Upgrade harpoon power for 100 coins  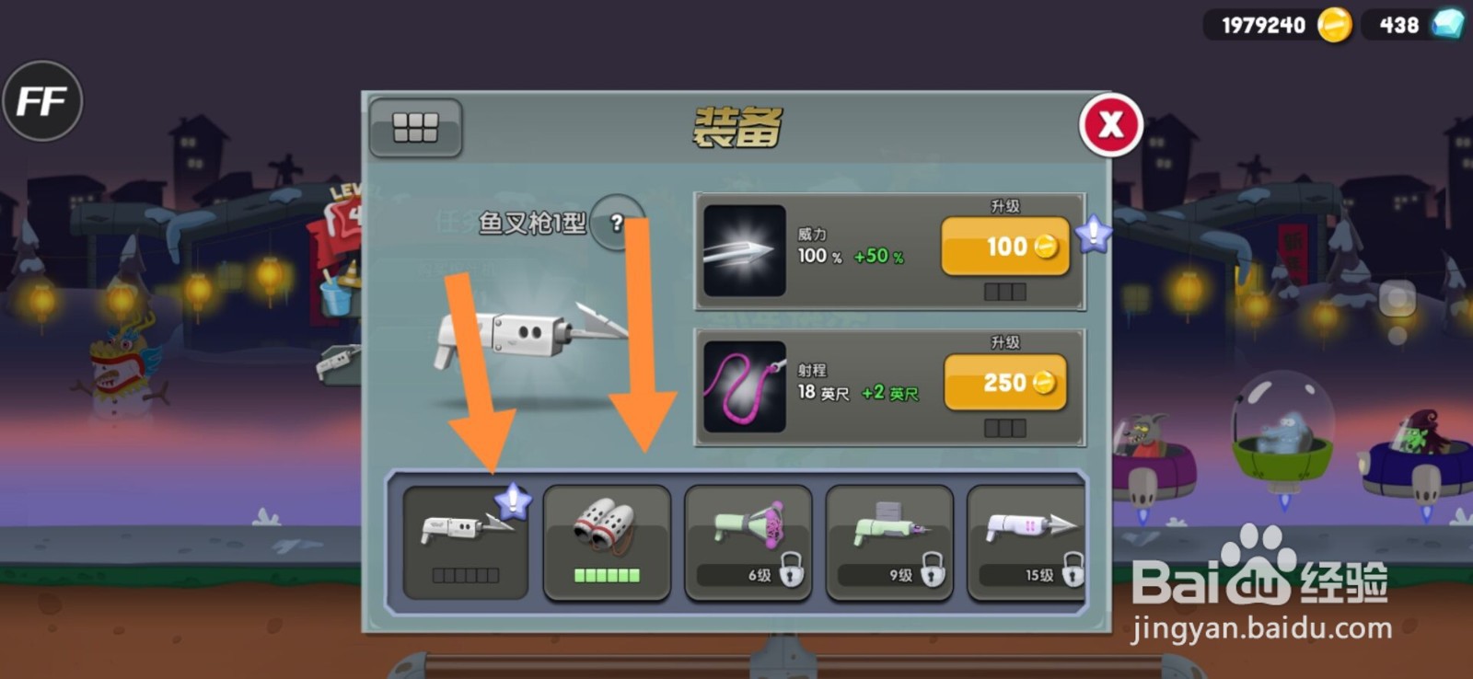(1005, 247)
